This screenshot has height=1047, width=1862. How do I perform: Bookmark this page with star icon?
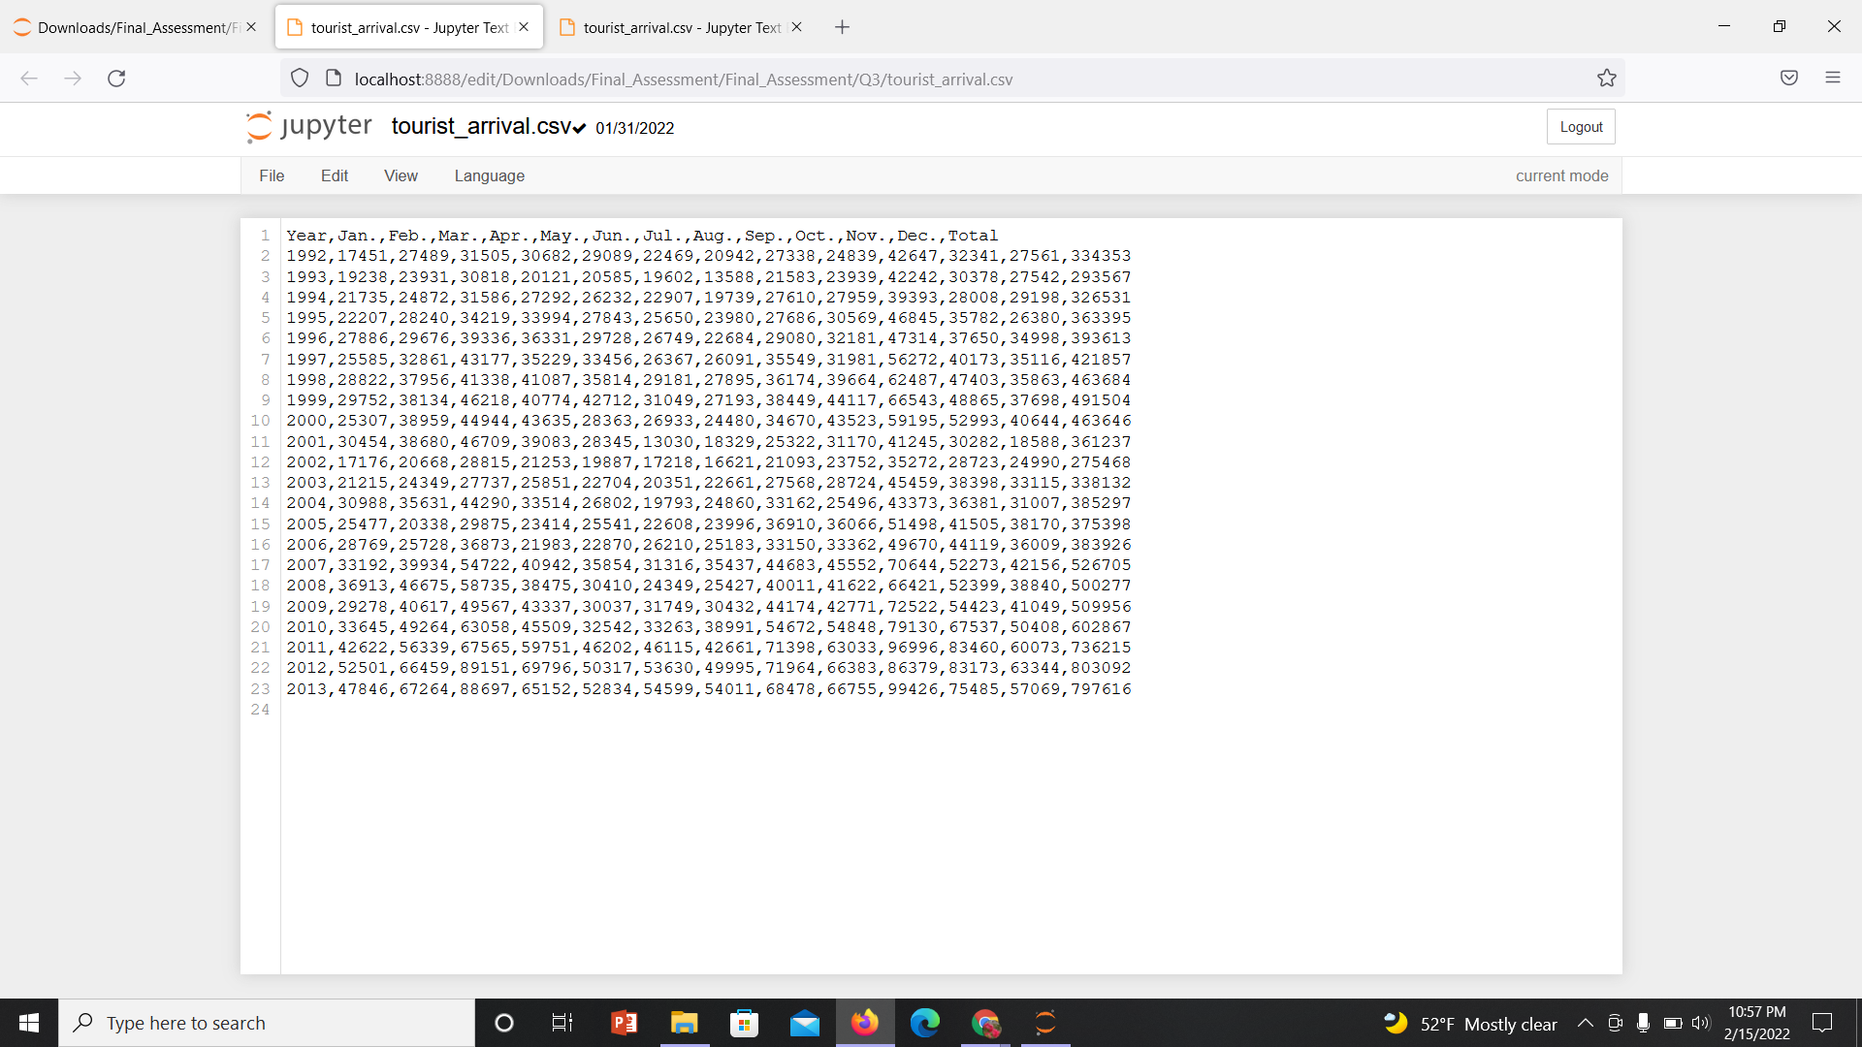pyautogui.click(x=1607, y=79)
